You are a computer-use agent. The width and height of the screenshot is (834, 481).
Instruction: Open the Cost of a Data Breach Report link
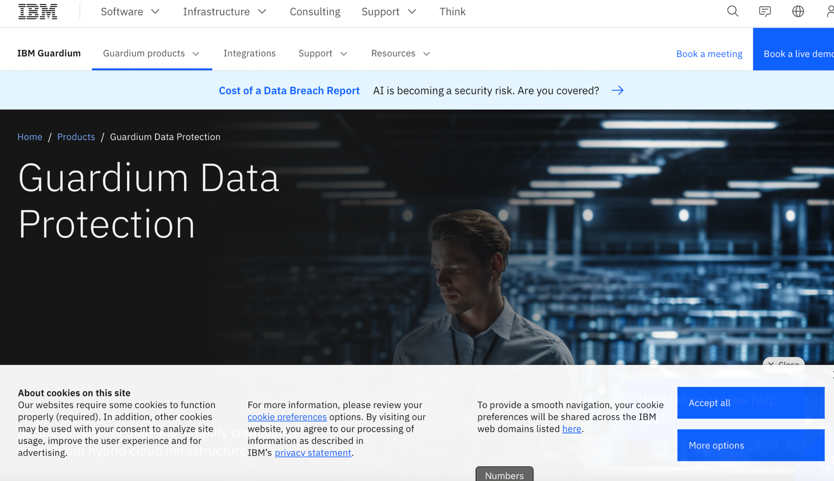289,90
